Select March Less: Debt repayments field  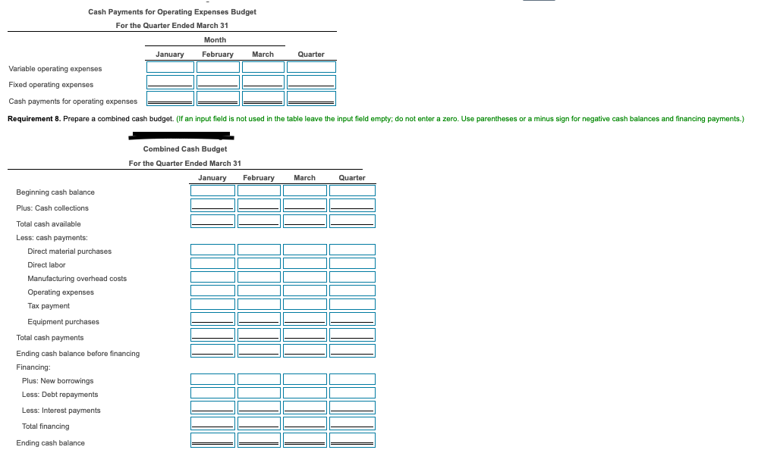point(305,393)
